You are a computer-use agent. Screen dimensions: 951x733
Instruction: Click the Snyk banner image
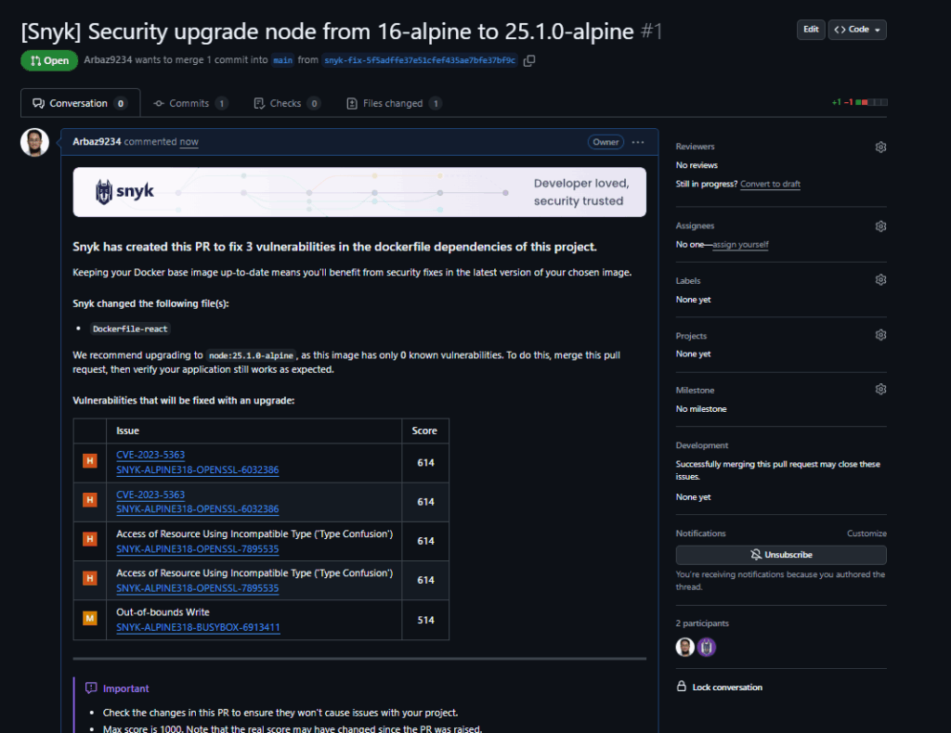coord(359,192)
